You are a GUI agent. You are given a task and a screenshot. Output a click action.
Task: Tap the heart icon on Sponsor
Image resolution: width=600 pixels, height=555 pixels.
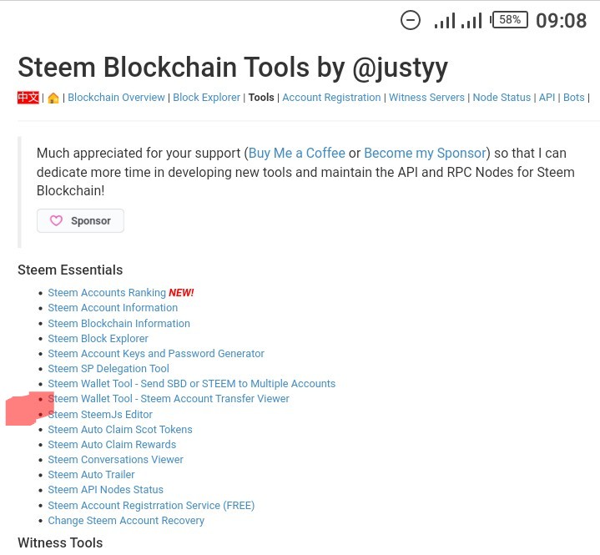click(x=56, y=220)
